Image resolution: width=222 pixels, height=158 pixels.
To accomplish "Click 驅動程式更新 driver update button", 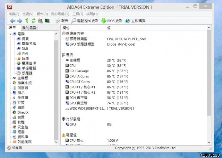I will click(x=85, y=21).
